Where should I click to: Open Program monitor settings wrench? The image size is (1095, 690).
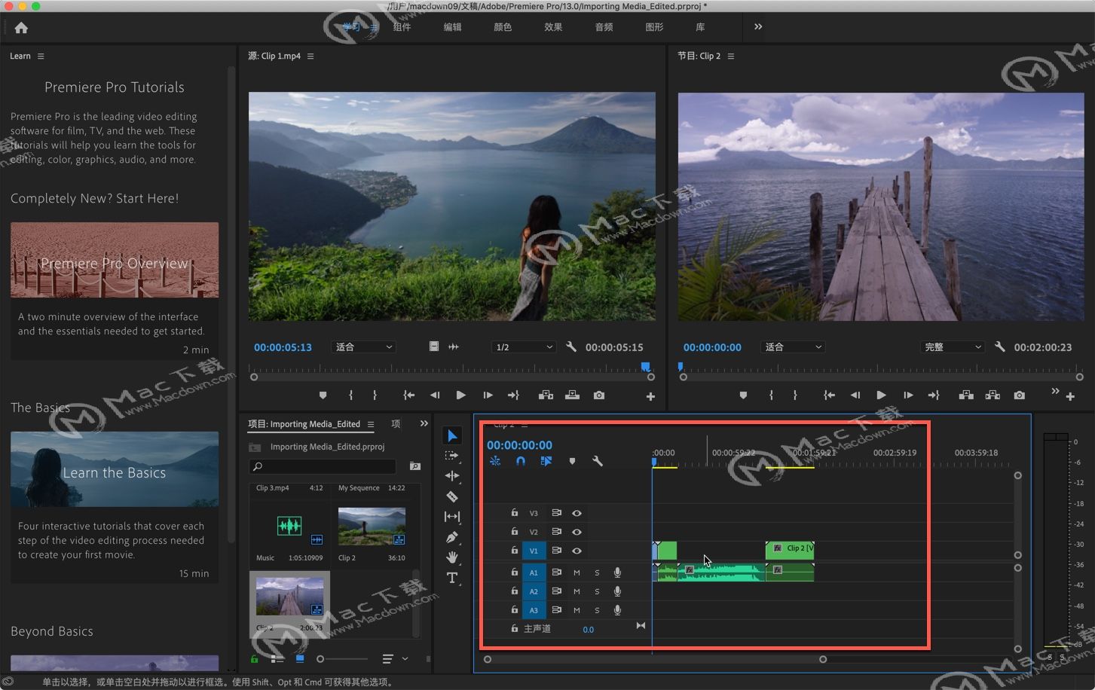coord(1000,347)
